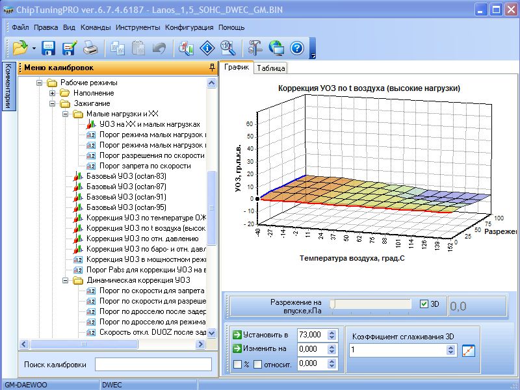Click the save floppy disk icon
This screenshot has width=520, height=390.
click(48, 47)
